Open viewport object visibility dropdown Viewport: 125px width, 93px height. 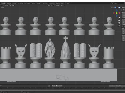112,8
